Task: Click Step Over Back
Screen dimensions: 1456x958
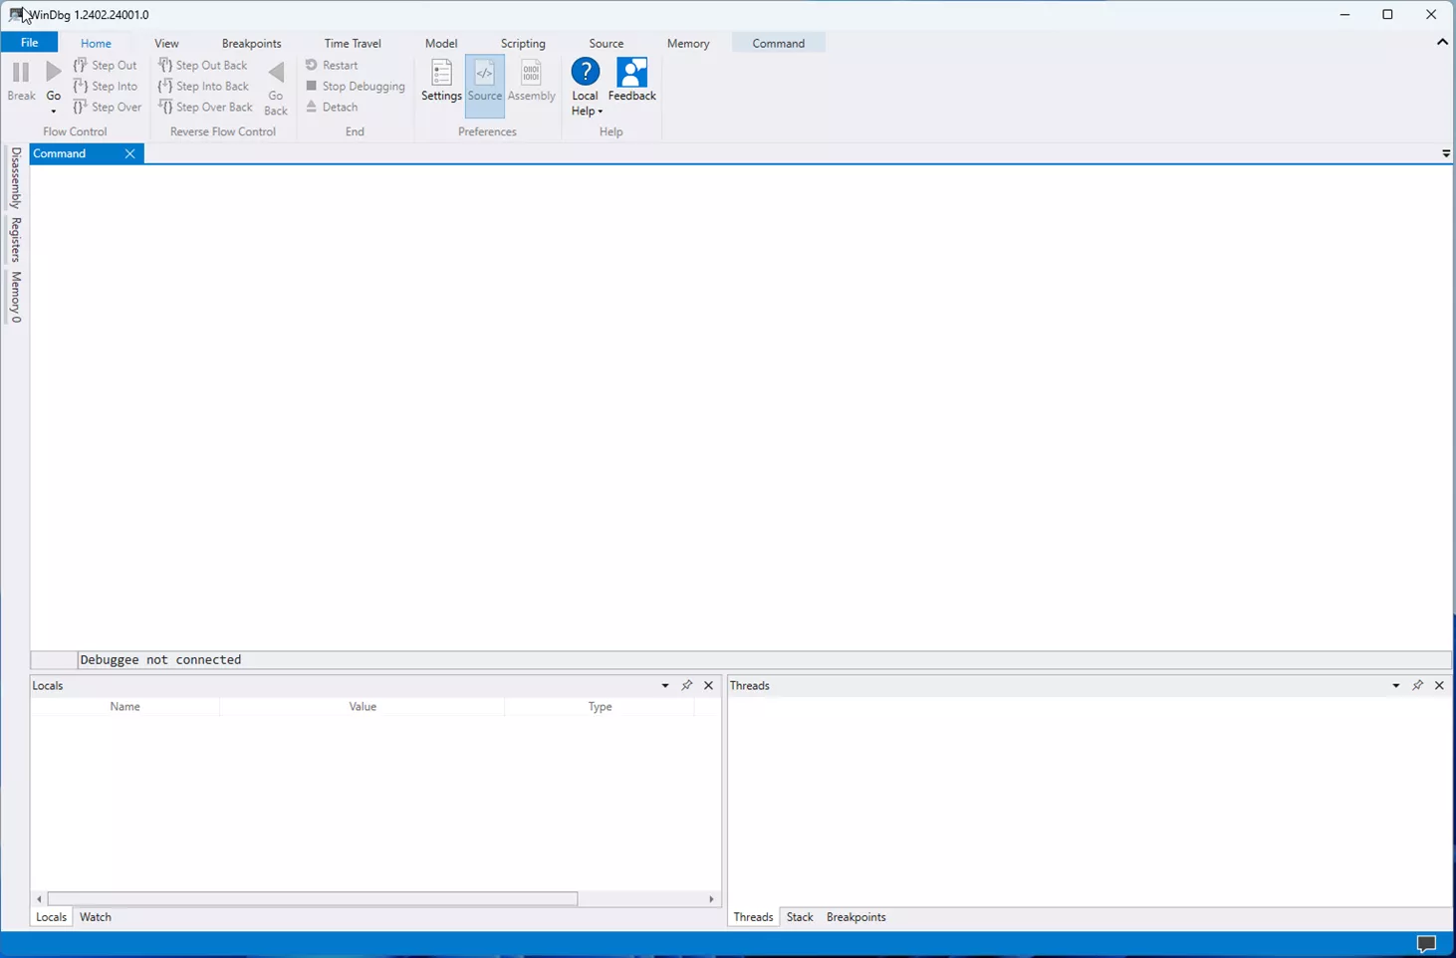Action: [206, 107]
